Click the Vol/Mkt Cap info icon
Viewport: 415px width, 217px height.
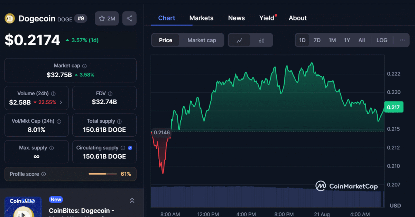tap(59, 121)
